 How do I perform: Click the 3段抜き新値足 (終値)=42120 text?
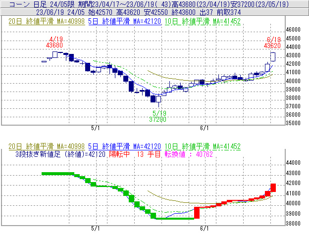click(60, 154)
